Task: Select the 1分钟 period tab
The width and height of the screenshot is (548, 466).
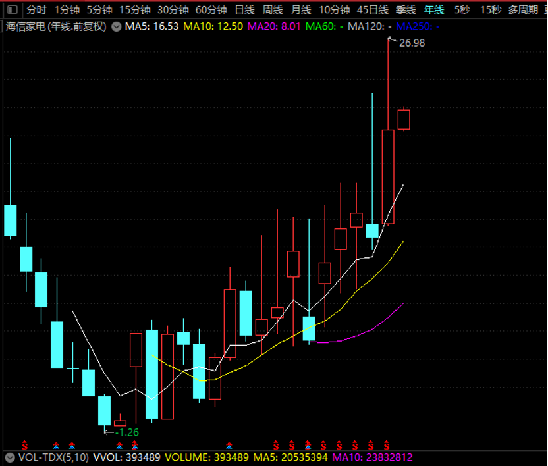Action: coord(67,10)
